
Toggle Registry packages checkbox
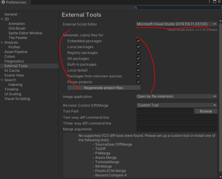139,52
